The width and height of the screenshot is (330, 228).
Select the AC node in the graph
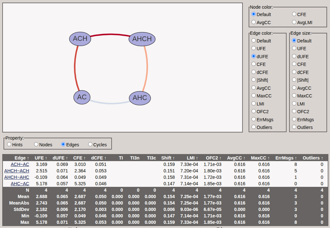point(82,97)
